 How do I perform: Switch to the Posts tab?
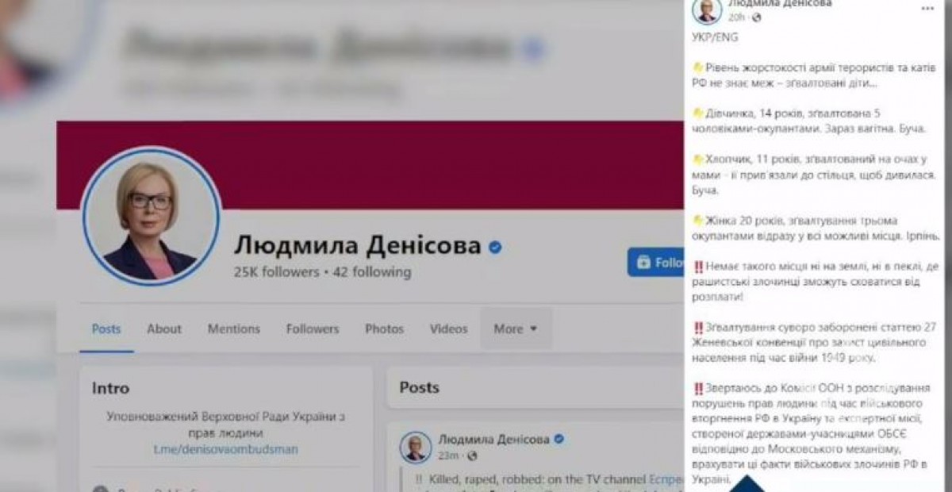(x=106, y=329)
